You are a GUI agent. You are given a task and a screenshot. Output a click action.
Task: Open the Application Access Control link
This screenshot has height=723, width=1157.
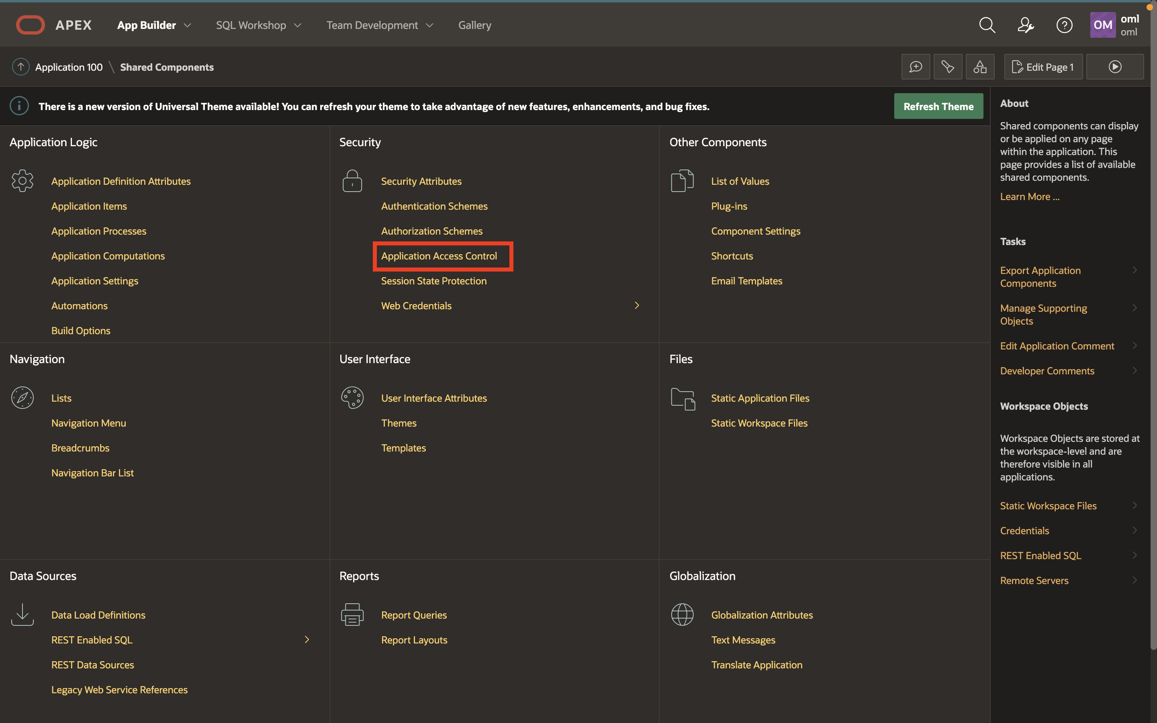click(439, 256)
